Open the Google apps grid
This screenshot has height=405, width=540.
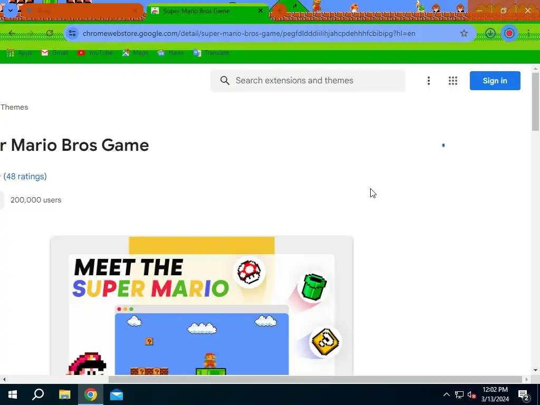pos(453,81)
